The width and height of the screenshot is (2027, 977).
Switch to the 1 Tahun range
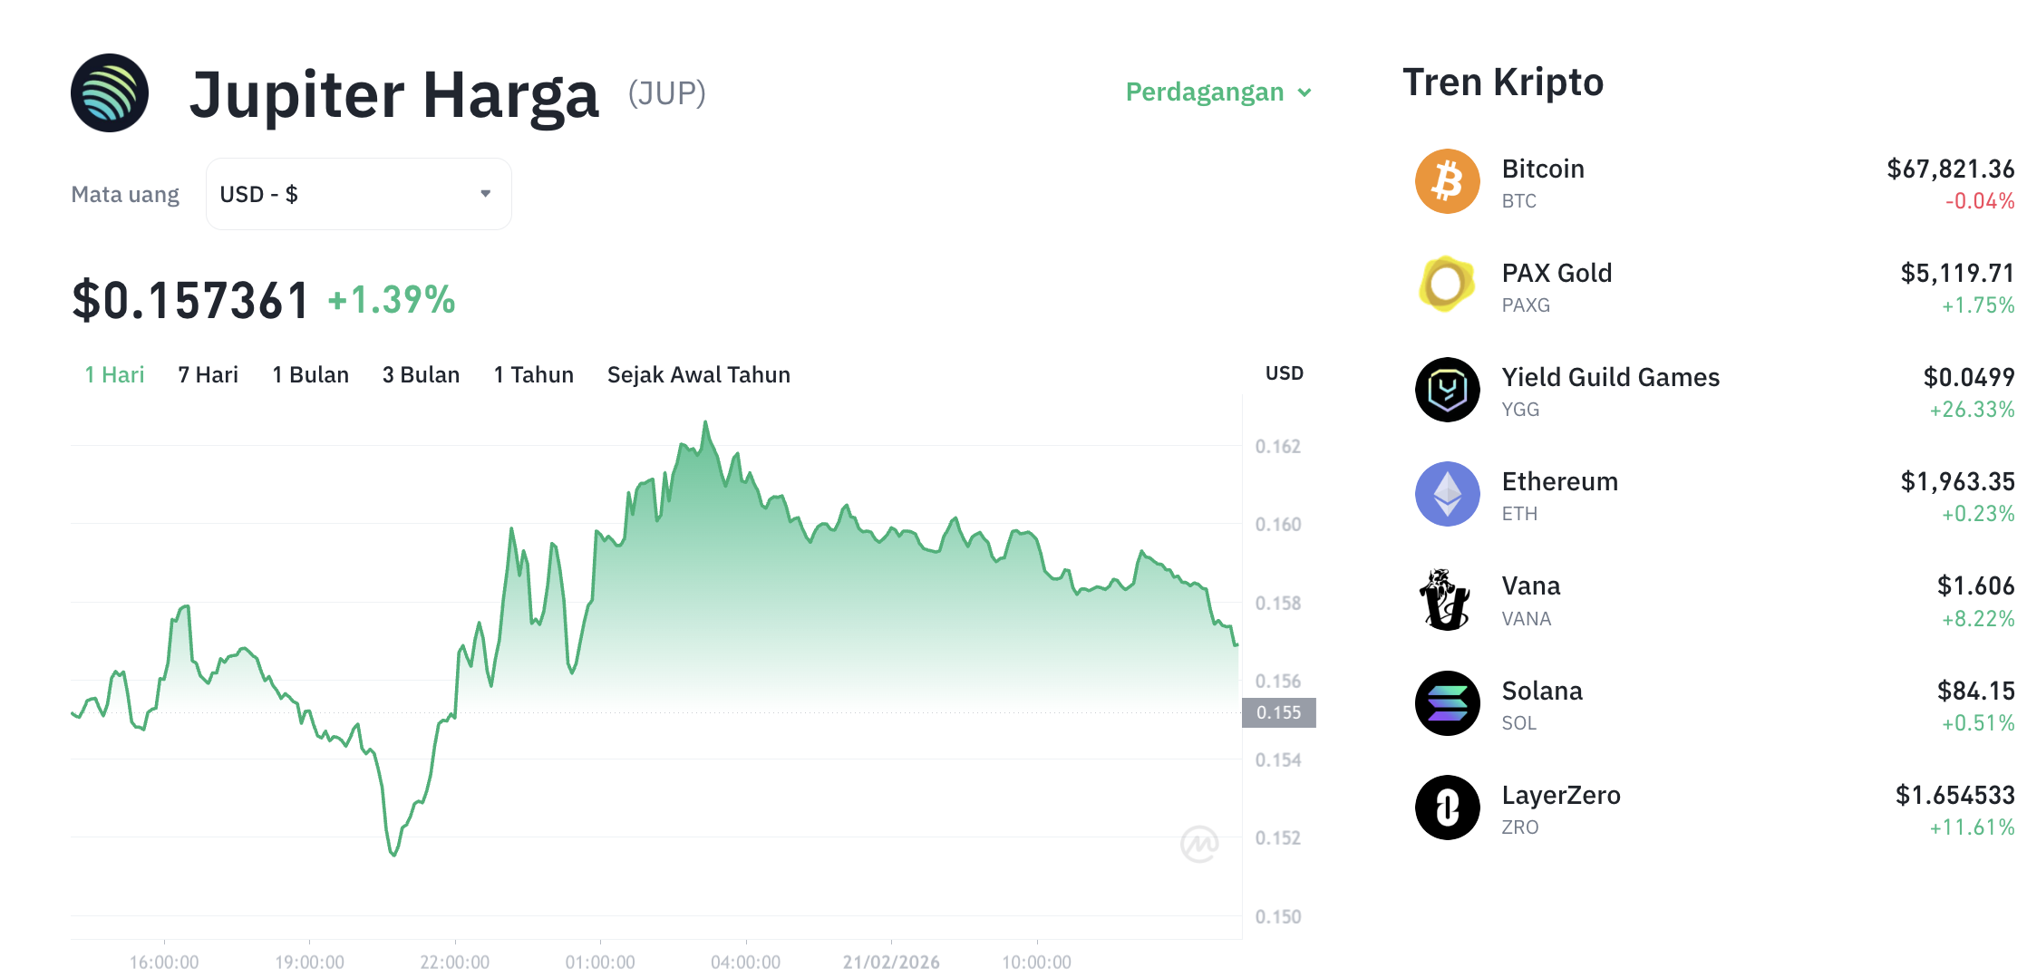(533, 374)
